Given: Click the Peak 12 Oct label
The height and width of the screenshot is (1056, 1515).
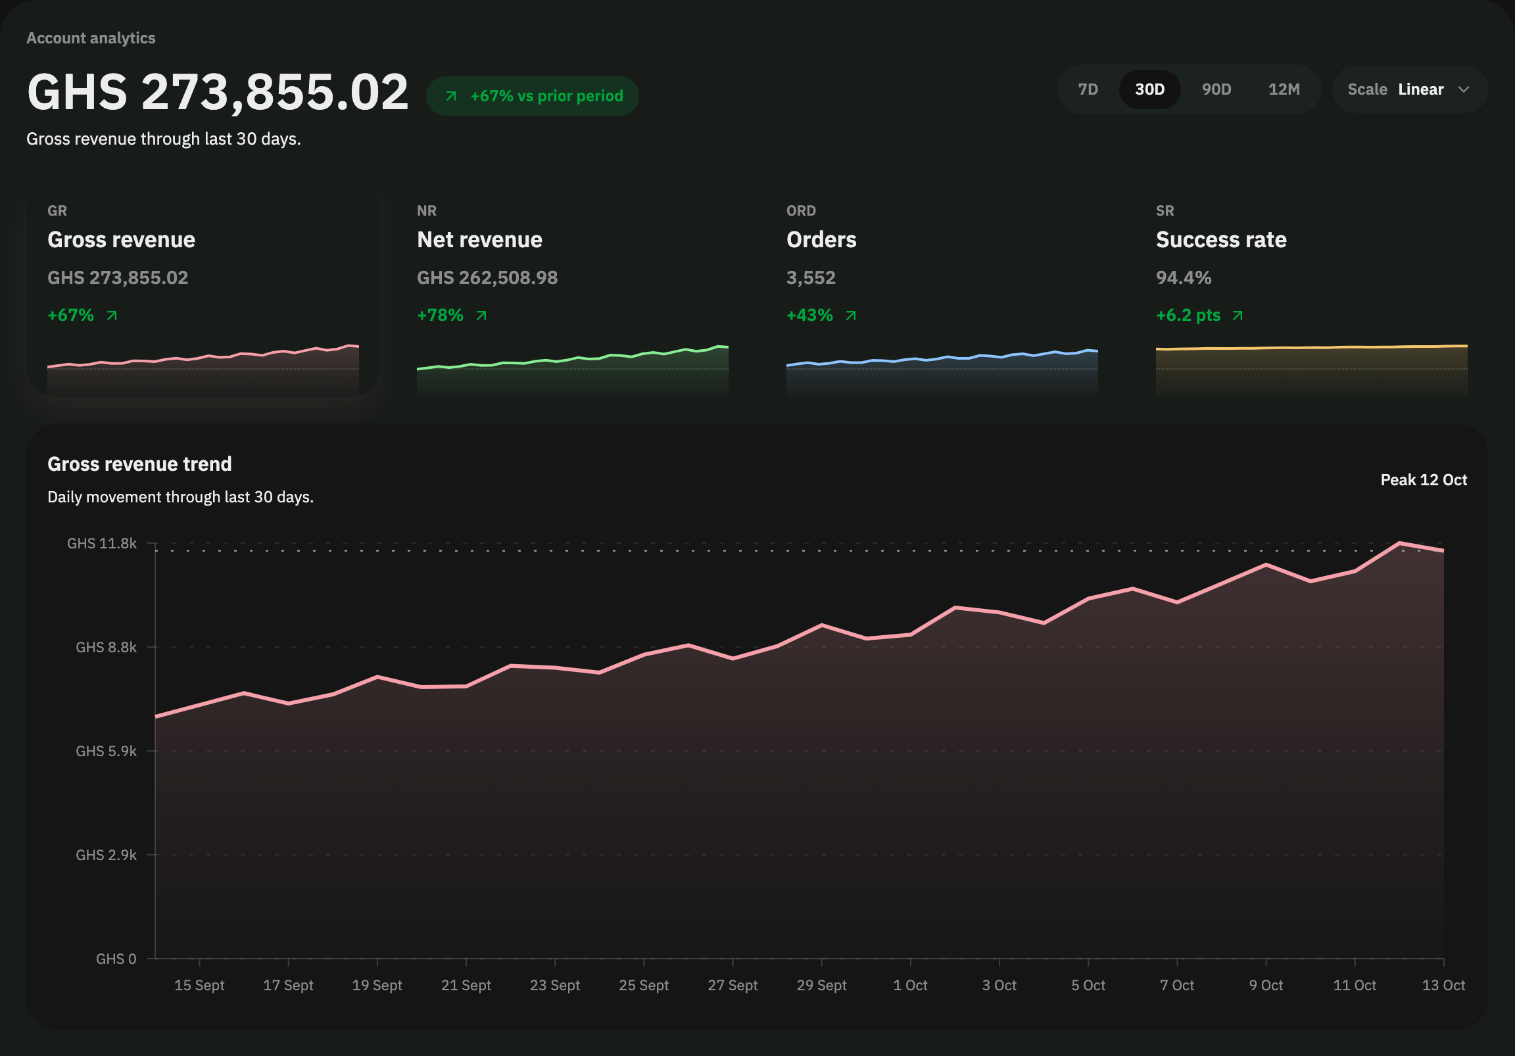Looking at the screenshot, I should tap(1424, 480).
